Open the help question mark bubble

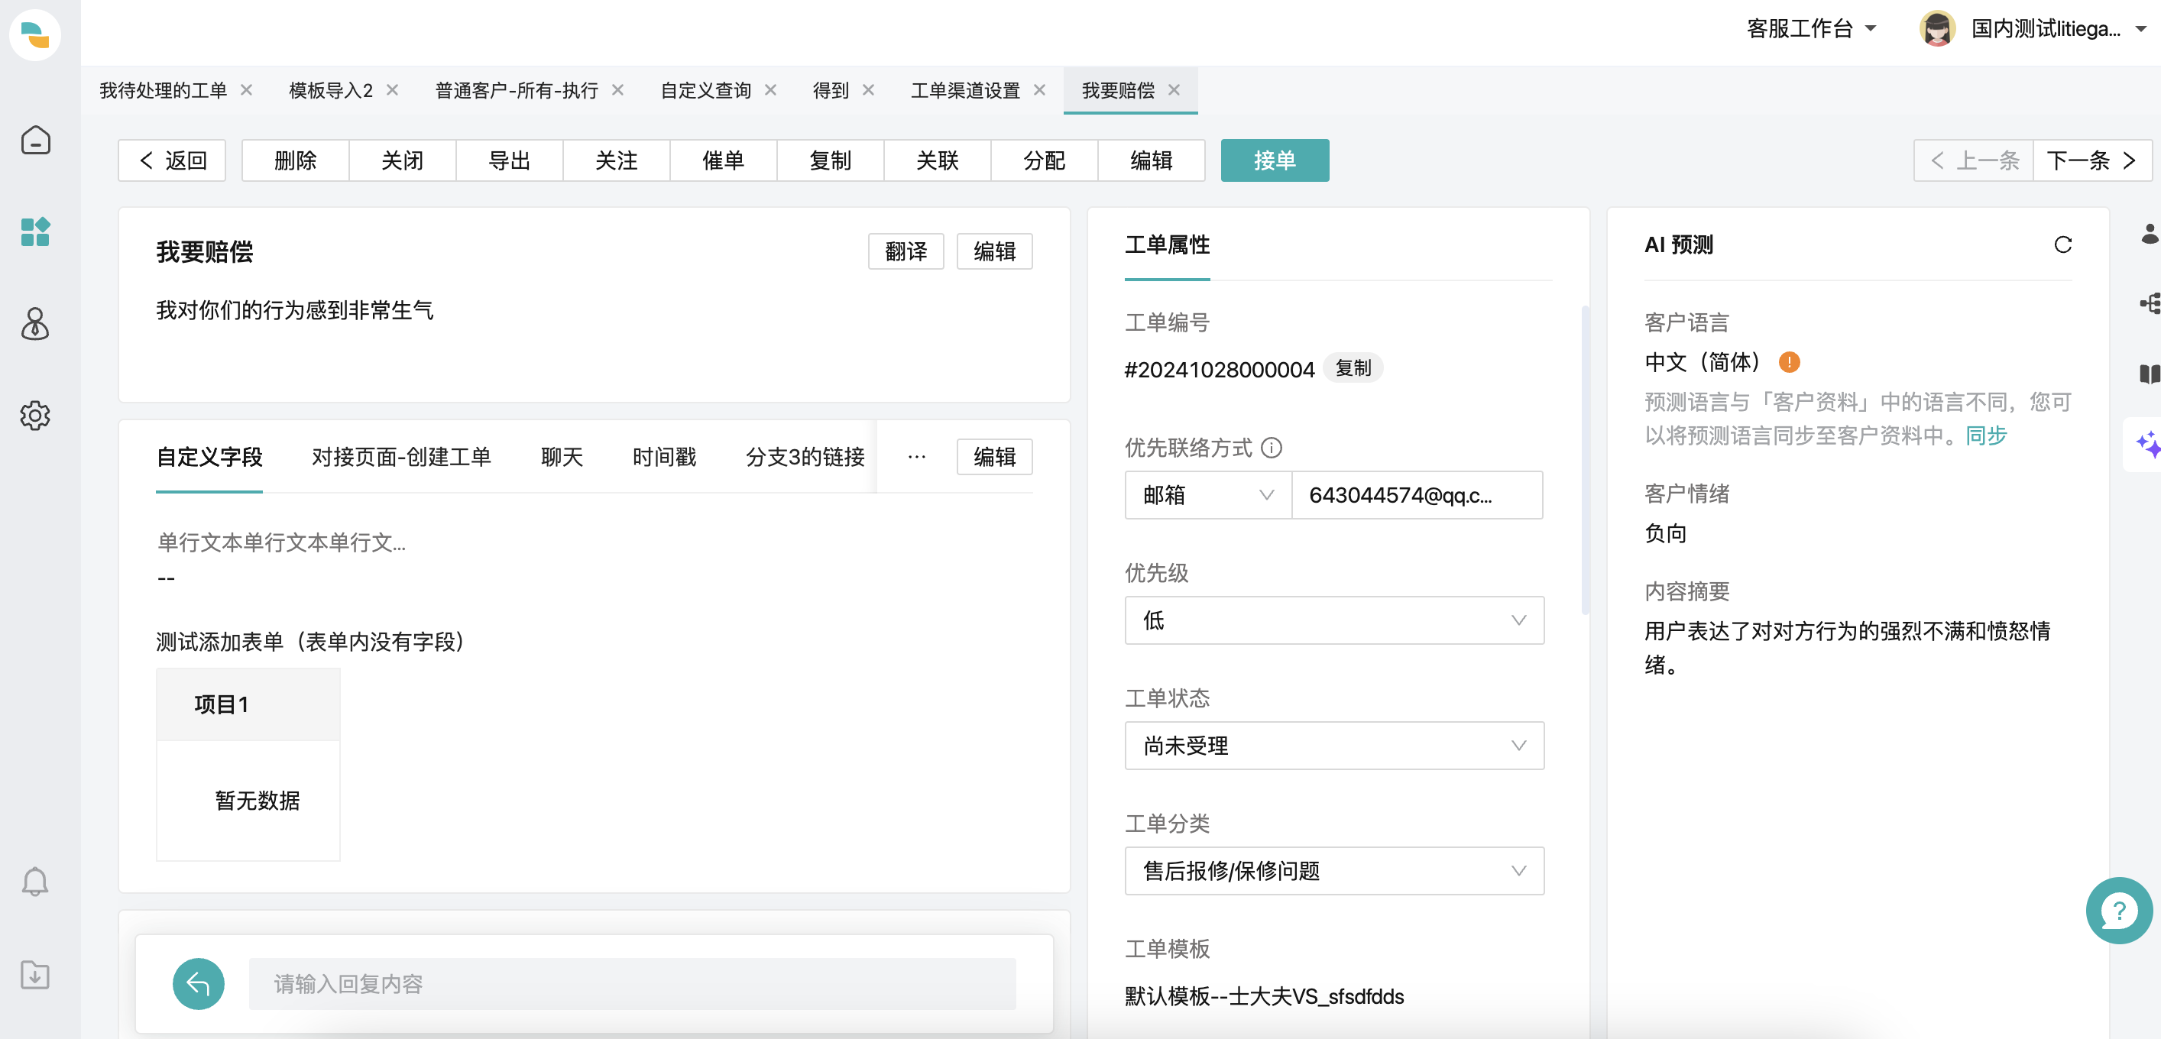click(x=2119, y=911)
